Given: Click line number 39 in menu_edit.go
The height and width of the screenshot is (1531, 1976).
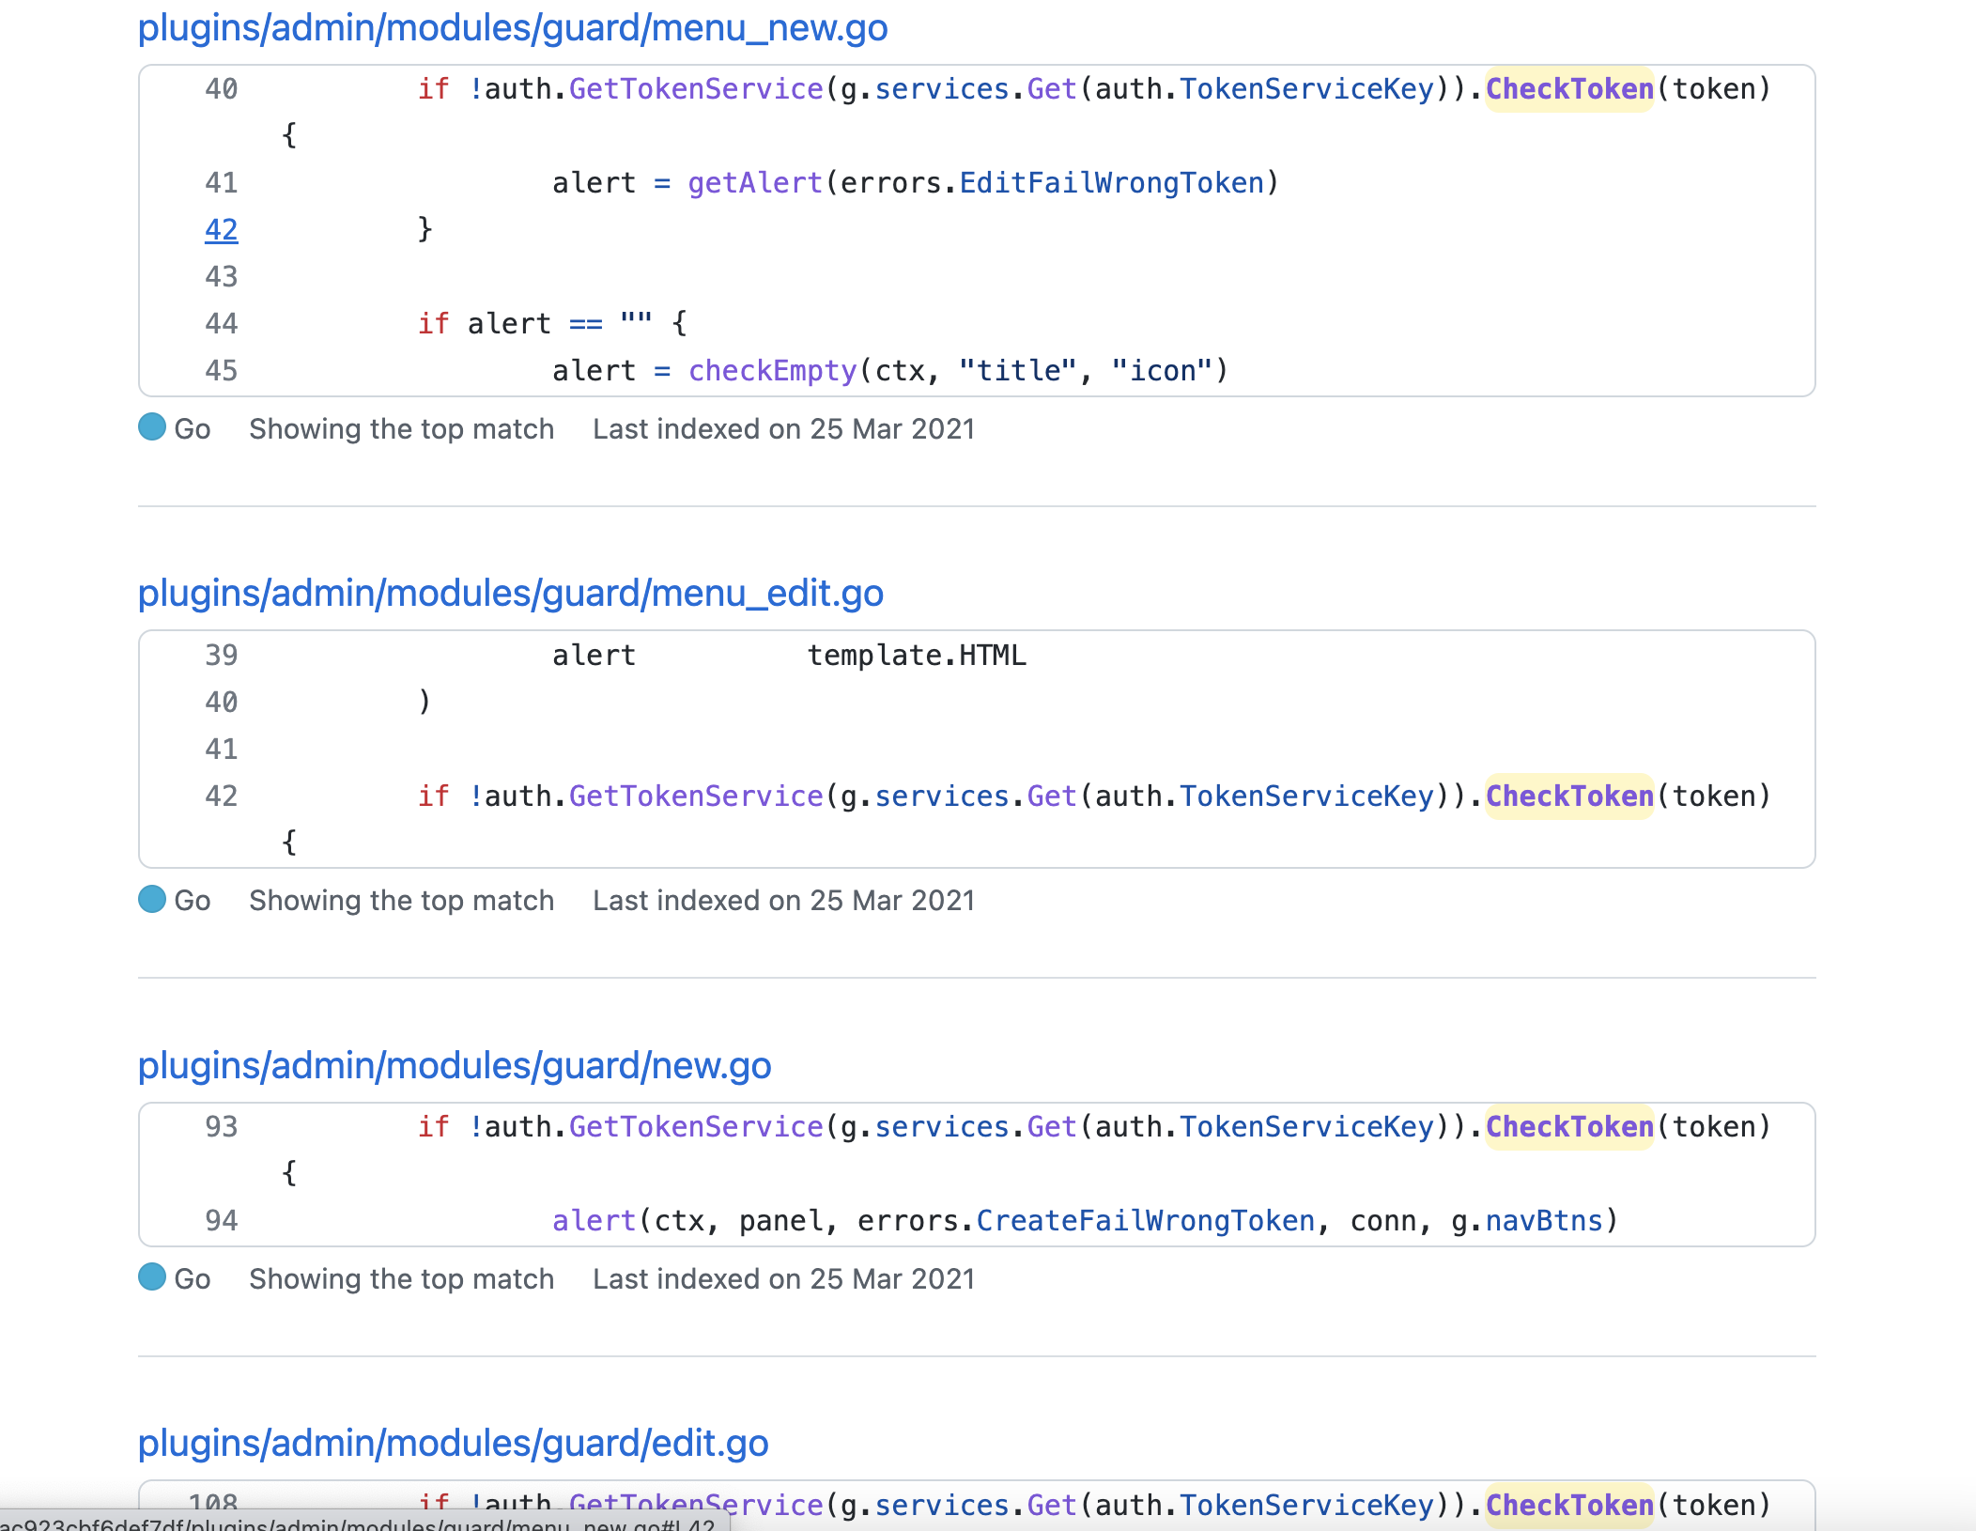Looking at the screenshot, I should [x=222, y=656].
